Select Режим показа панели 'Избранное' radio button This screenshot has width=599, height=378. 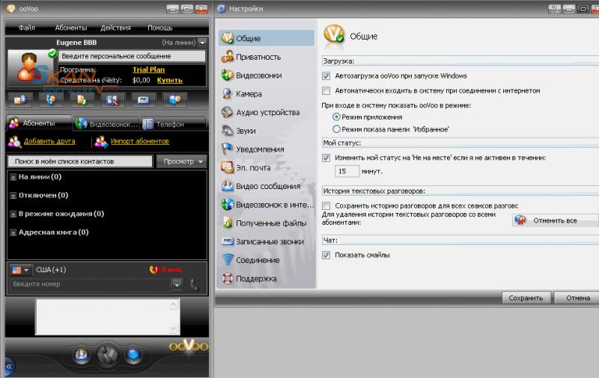coord(336,129)
